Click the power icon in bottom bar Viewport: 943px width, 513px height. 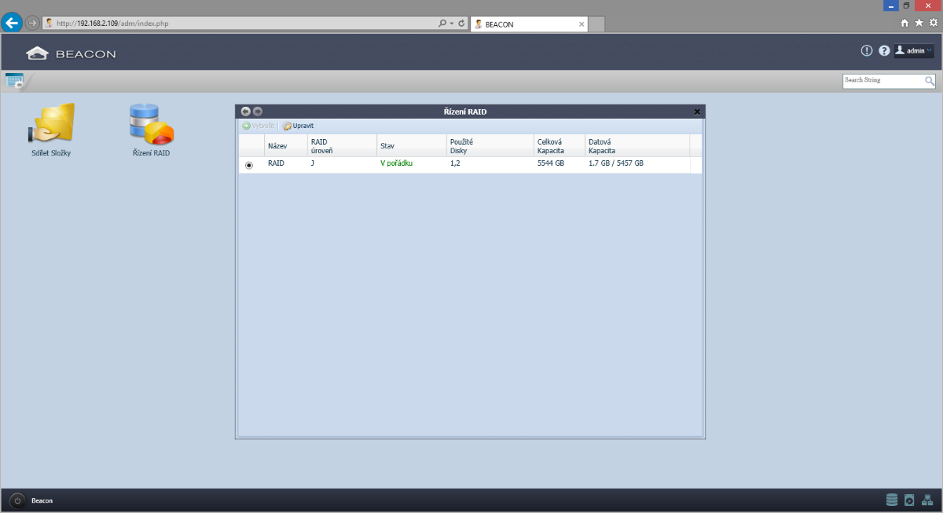[17, 500]
